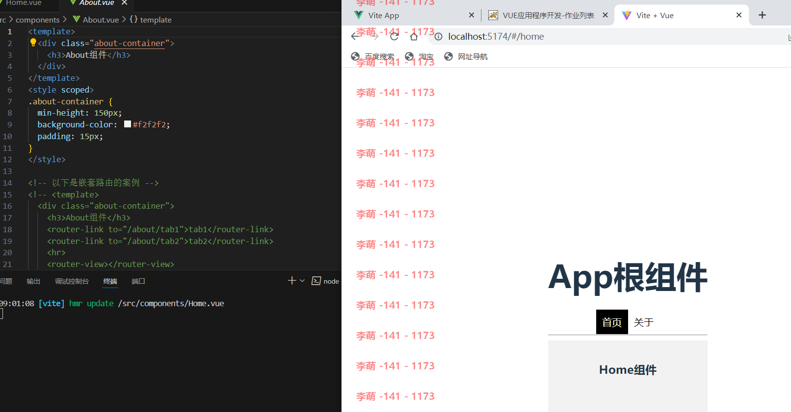Close the Vite App browser tab
Image resolution: width=791 pixels, height=412 pixels.
pyautogui.click(x=472, y=15)
